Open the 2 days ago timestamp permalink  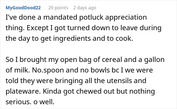pos(85,8)
